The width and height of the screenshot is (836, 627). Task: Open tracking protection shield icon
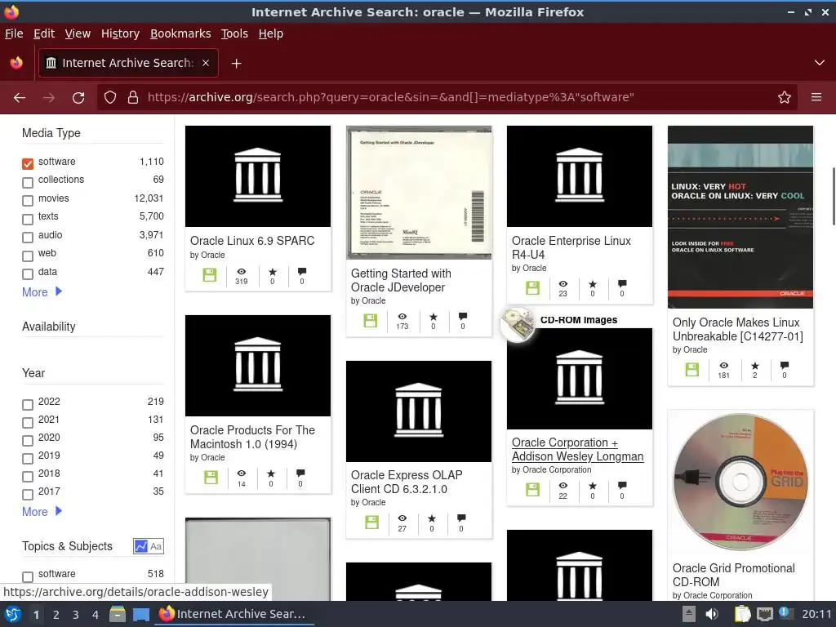click(110, 98)
